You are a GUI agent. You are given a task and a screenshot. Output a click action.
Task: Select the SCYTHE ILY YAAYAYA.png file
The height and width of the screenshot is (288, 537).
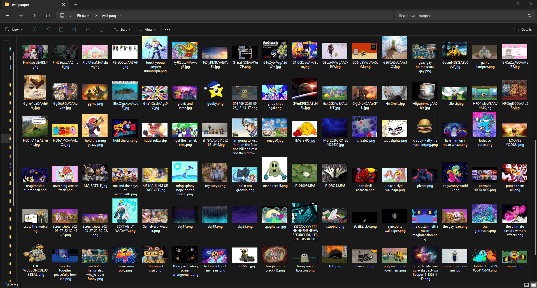click(125, 216)
